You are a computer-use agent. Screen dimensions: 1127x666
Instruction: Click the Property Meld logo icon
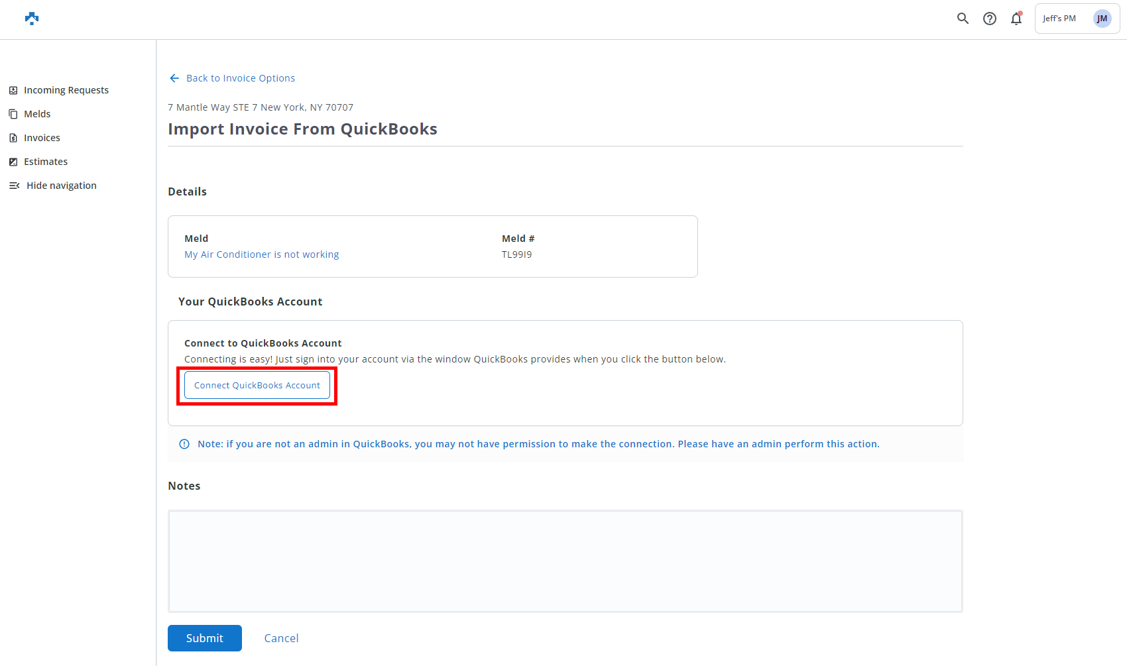32,19
